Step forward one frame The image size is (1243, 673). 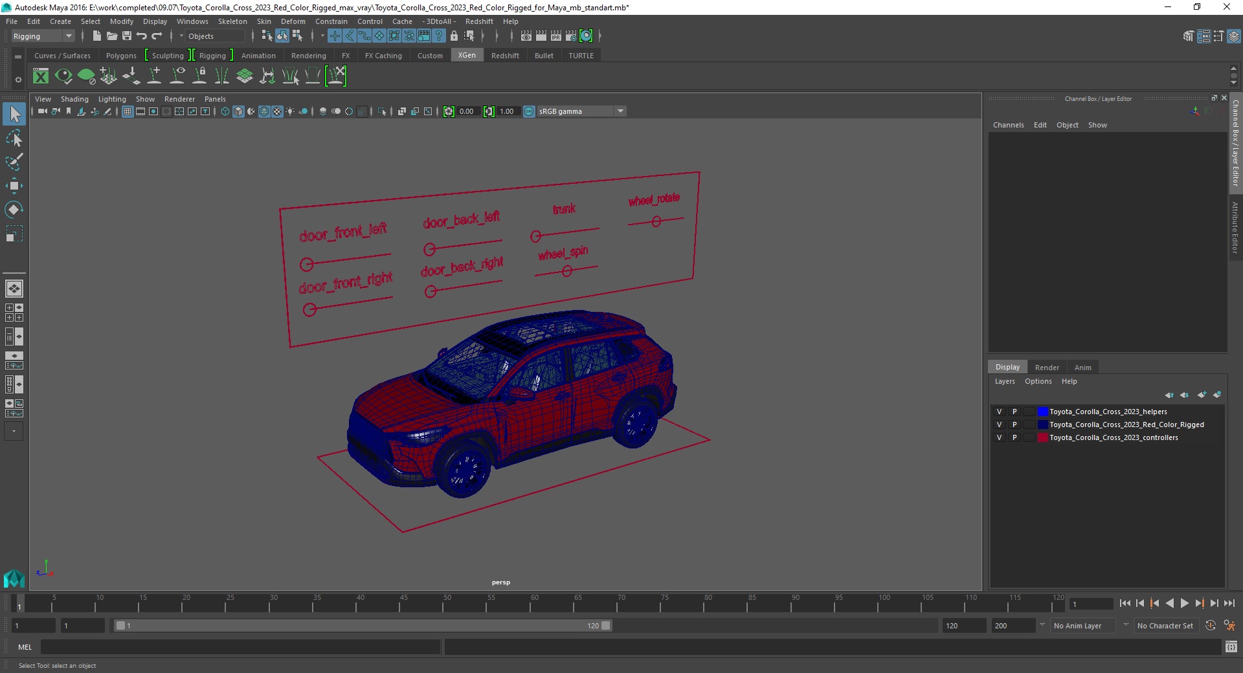(1214, 603)
